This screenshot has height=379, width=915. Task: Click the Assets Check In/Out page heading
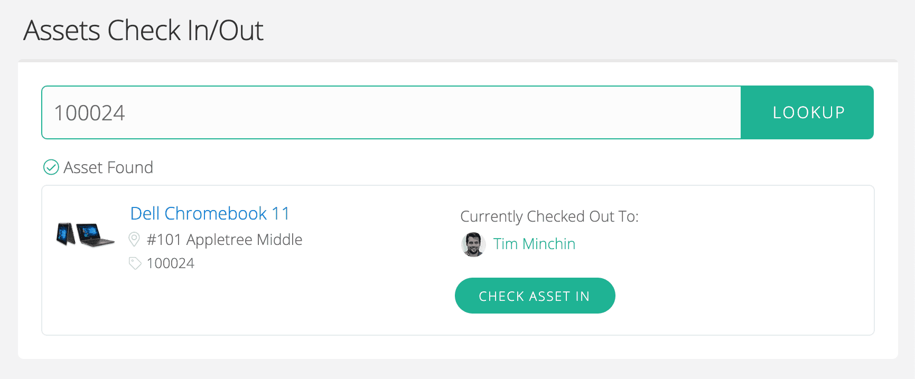[x=143, y=30]
